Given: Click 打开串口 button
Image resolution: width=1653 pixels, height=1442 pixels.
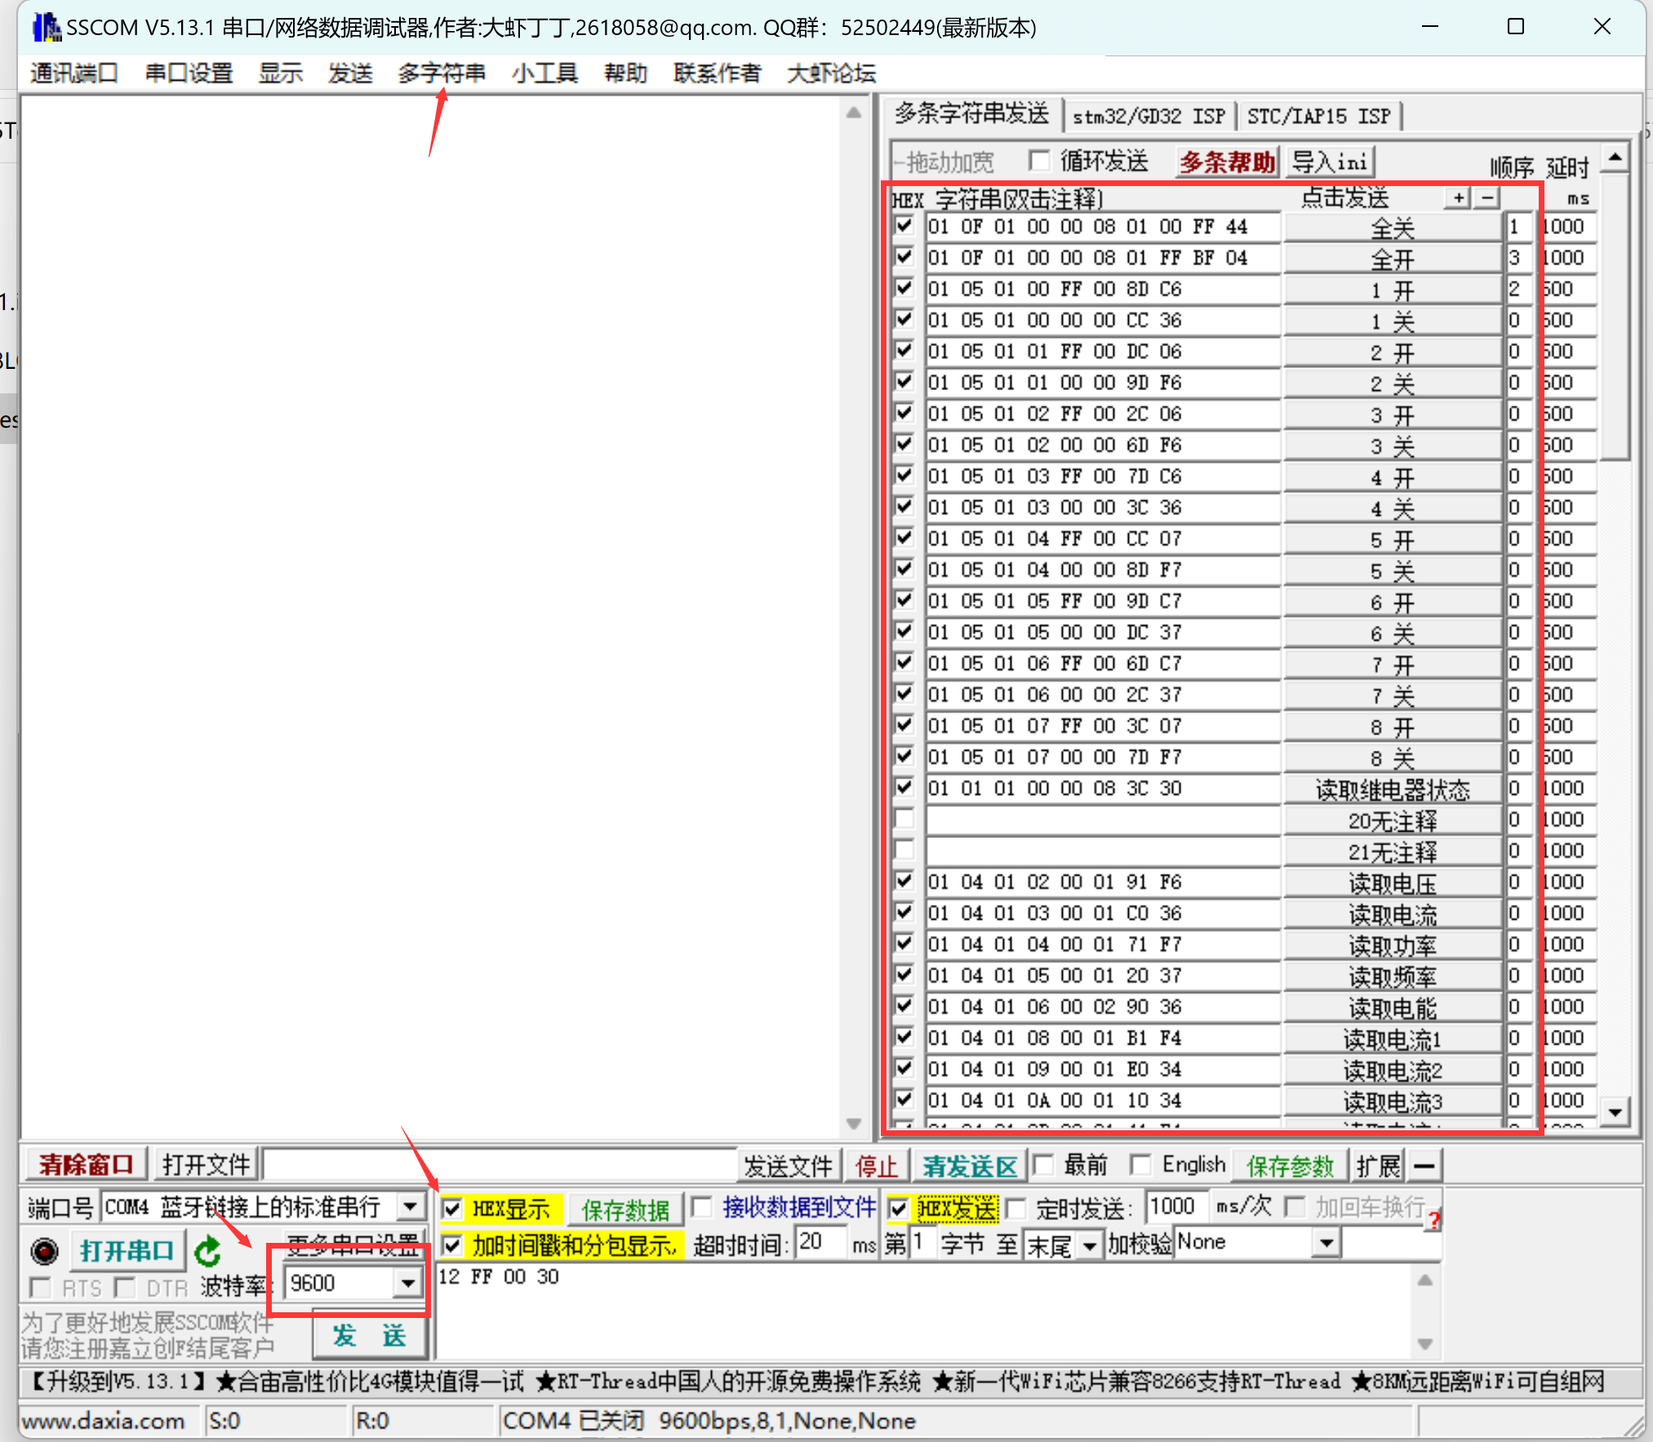Looking at the screenshot, I should pos(127,1251).
